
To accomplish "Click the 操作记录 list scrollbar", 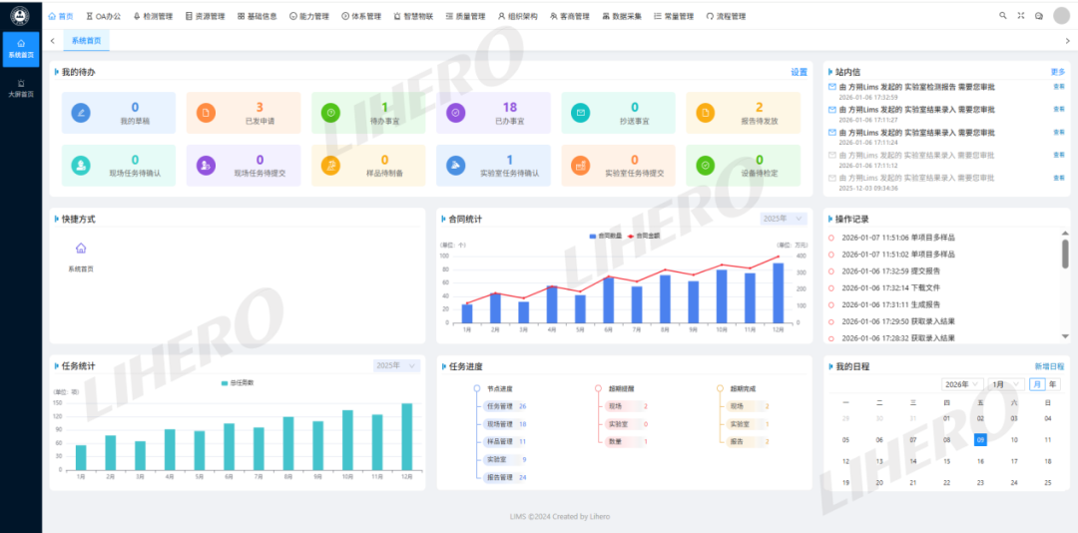I will tap(1065, 255).
